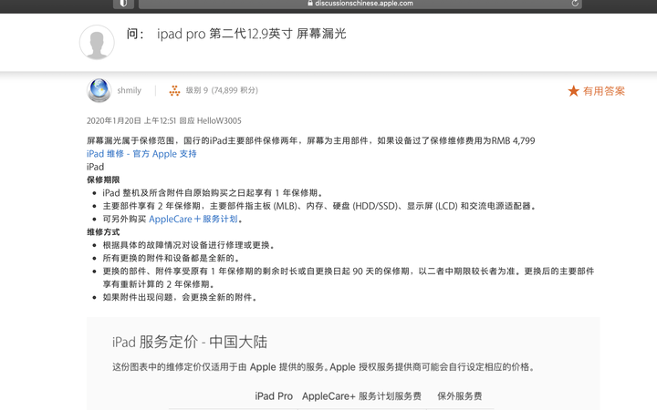Click the bullet 根据具体的故障情况对设备进行修理或更换
The width and height of the screenshot is (657, 410).
(x=189, y=245)
